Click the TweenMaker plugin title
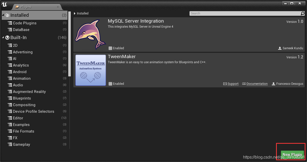 [122, 57]
